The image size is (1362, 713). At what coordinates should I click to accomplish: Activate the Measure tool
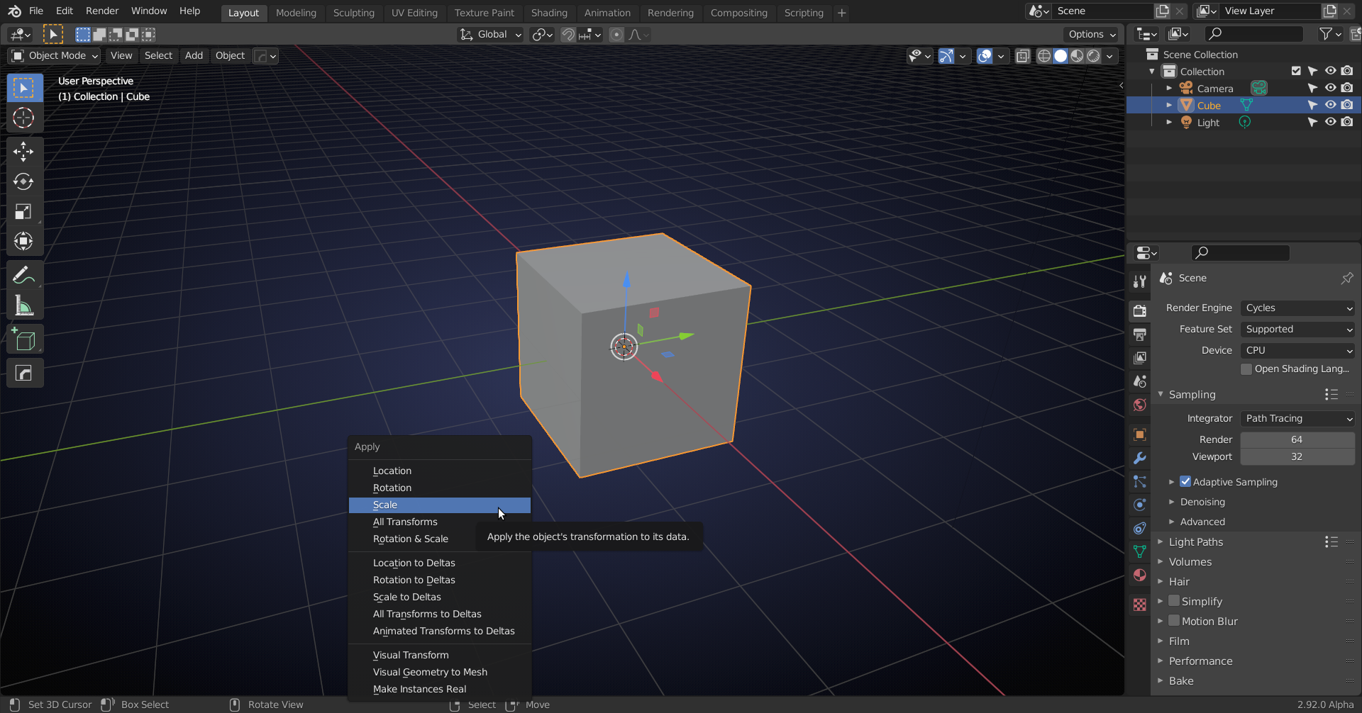pyautogui.click(x=24, y=305)
